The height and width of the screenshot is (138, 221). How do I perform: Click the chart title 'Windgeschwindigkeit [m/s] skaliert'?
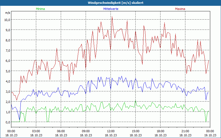(x=115, y=3)
